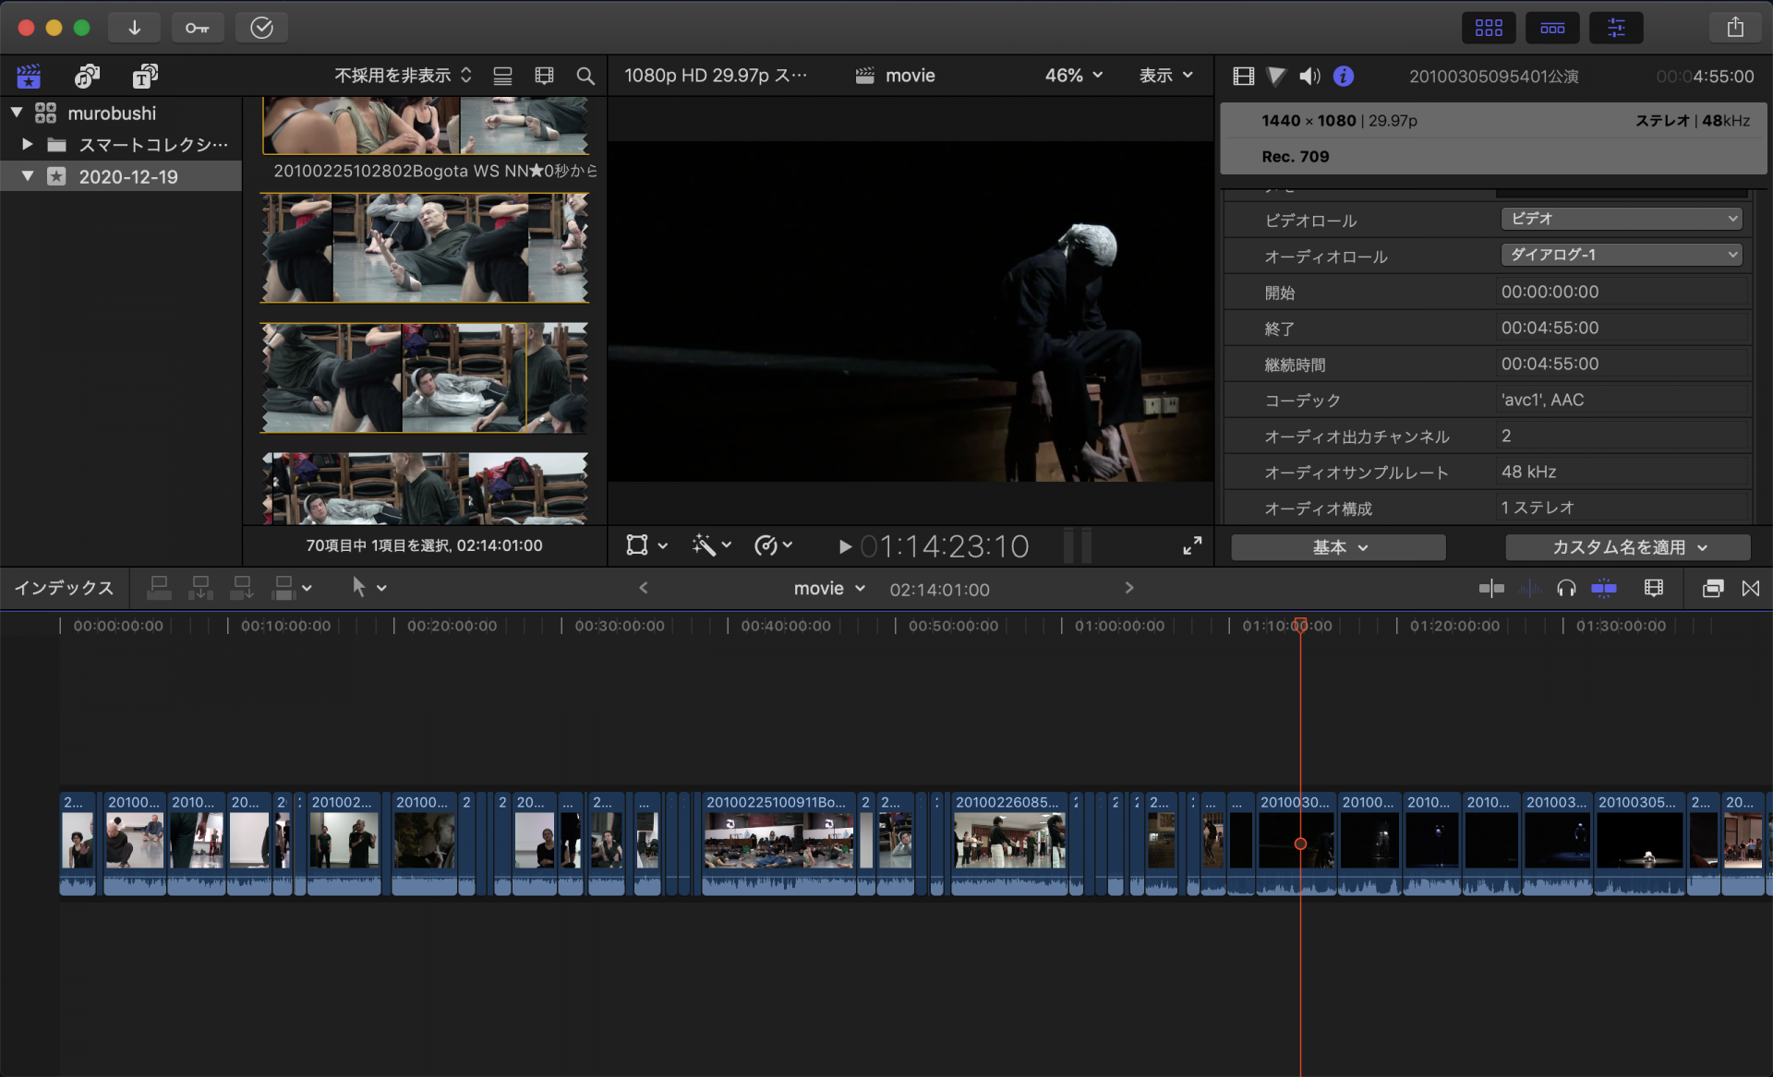The image size is (1773, 1077).
Task: Expand the スマートコレクション folder
Action: click(x=28, y=144)
